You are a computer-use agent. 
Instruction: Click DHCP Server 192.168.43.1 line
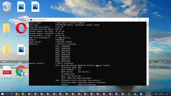(75, 72)
